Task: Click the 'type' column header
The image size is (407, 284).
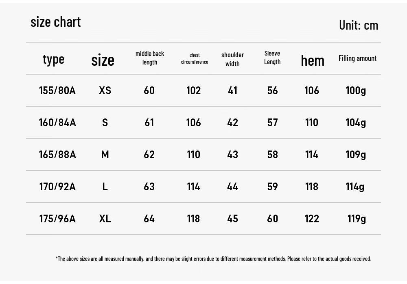Action: 53,60
